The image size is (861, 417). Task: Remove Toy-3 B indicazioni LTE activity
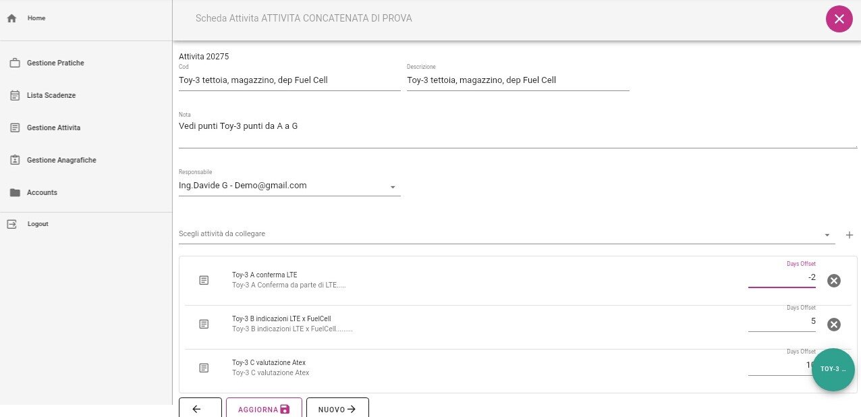[x=834, y=325]
